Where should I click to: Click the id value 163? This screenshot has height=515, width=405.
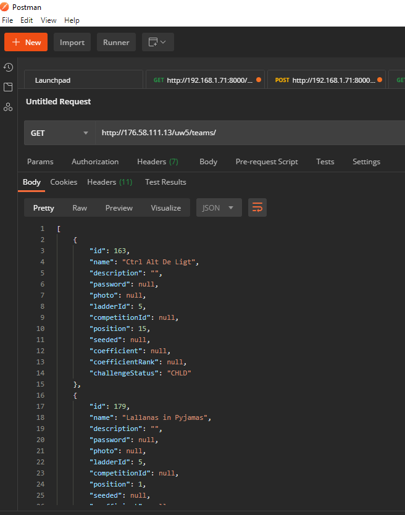120,251
